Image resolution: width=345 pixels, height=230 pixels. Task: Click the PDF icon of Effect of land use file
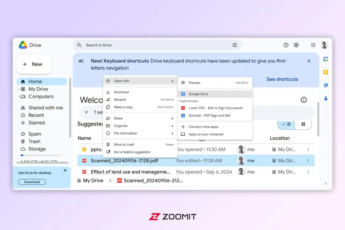(84, 172)
